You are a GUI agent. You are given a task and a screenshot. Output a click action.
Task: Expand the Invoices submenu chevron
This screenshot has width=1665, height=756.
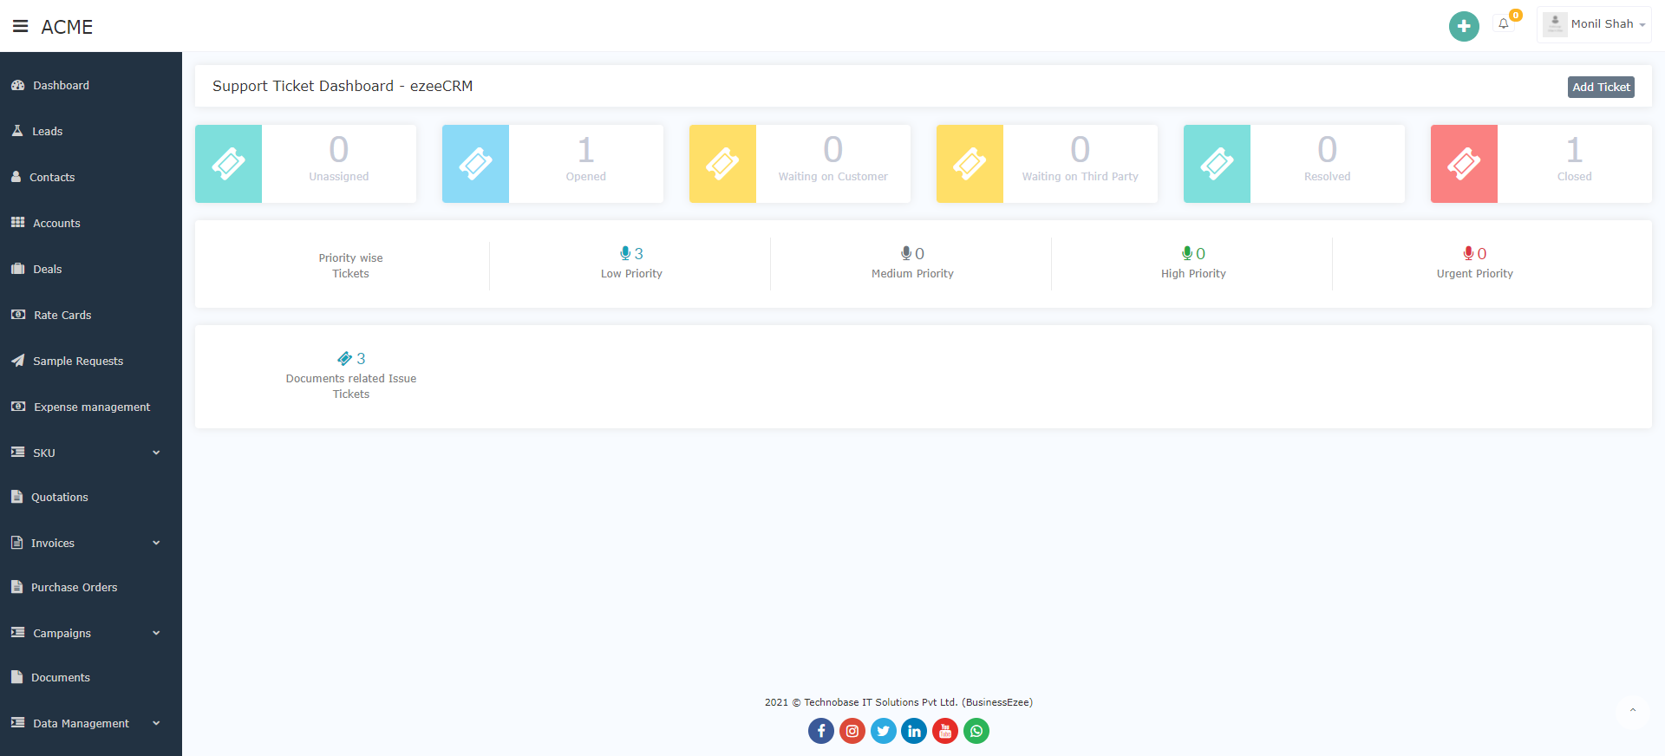156,543
